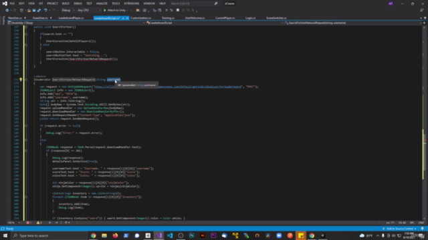This screenshot has width=428, height=240.
Task: Open the DEBUG menu
Action: point(78,3)
